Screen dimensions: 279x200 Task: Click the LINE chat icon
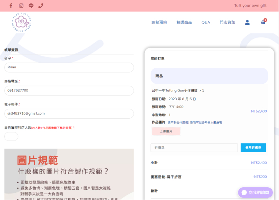coord(31,6)
